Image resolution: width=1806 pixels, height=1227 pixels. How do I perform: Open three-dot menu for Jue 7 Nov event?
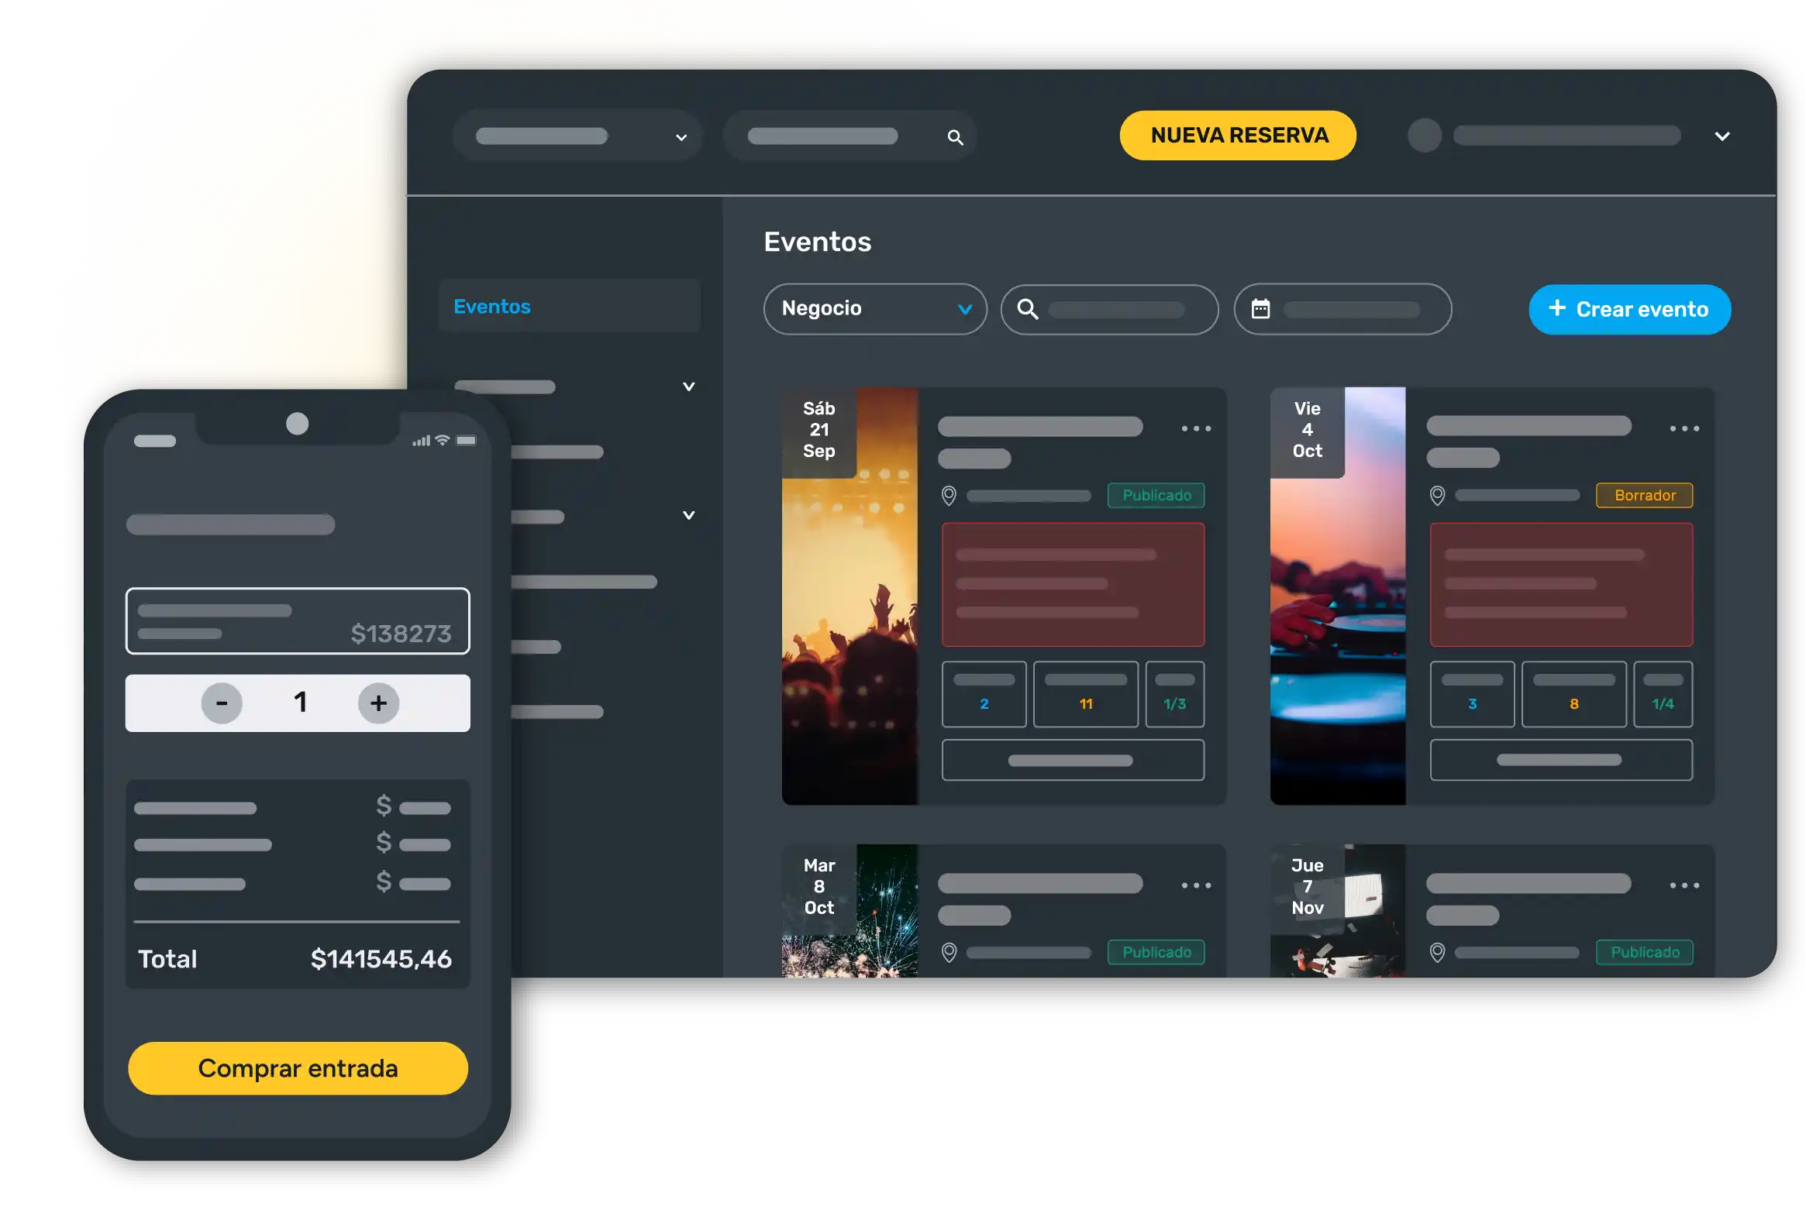1684,885
